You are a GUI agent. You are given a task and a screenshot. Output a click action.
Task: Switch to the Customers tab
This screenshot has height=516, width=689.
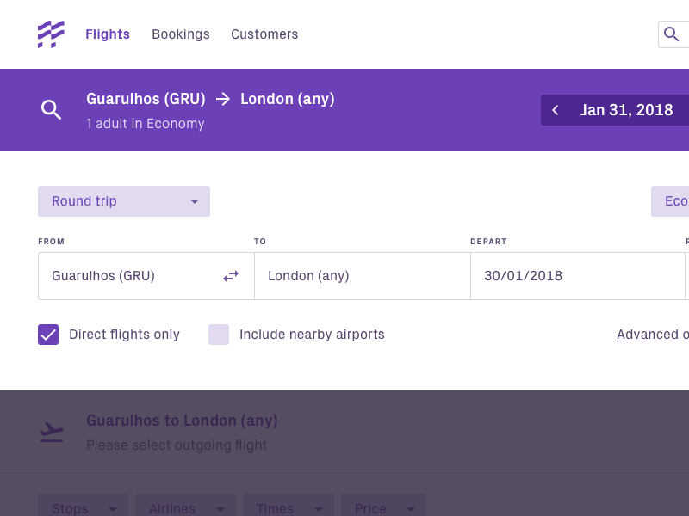pyautogui.click(x=264, y=34)
